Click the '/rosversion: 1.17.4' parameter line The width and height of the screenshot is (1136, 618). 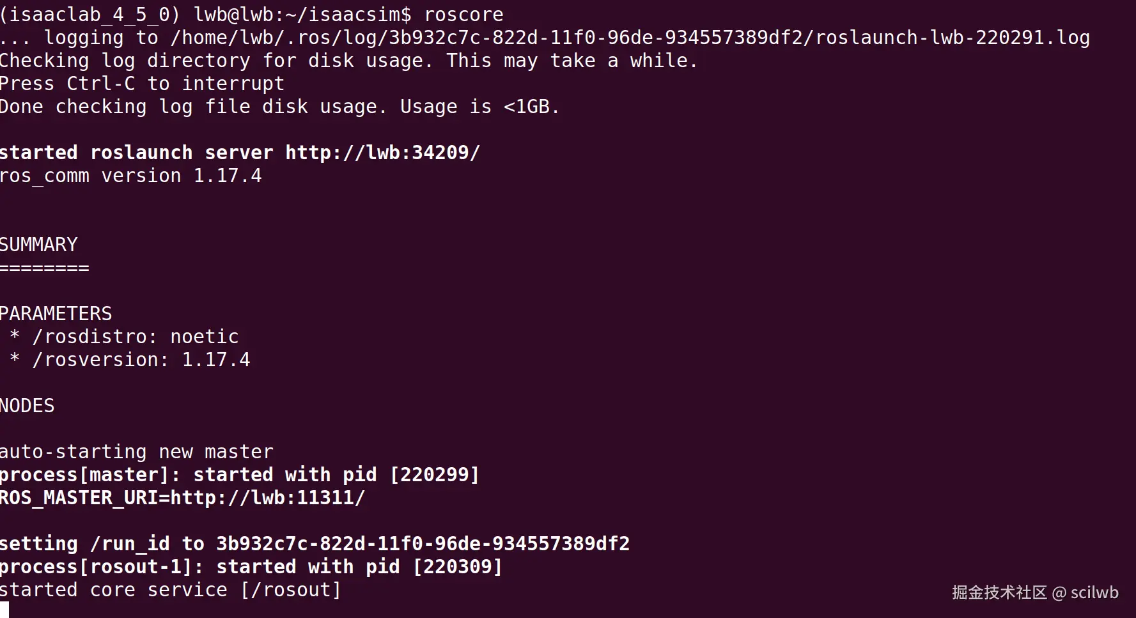click(141, 360)
